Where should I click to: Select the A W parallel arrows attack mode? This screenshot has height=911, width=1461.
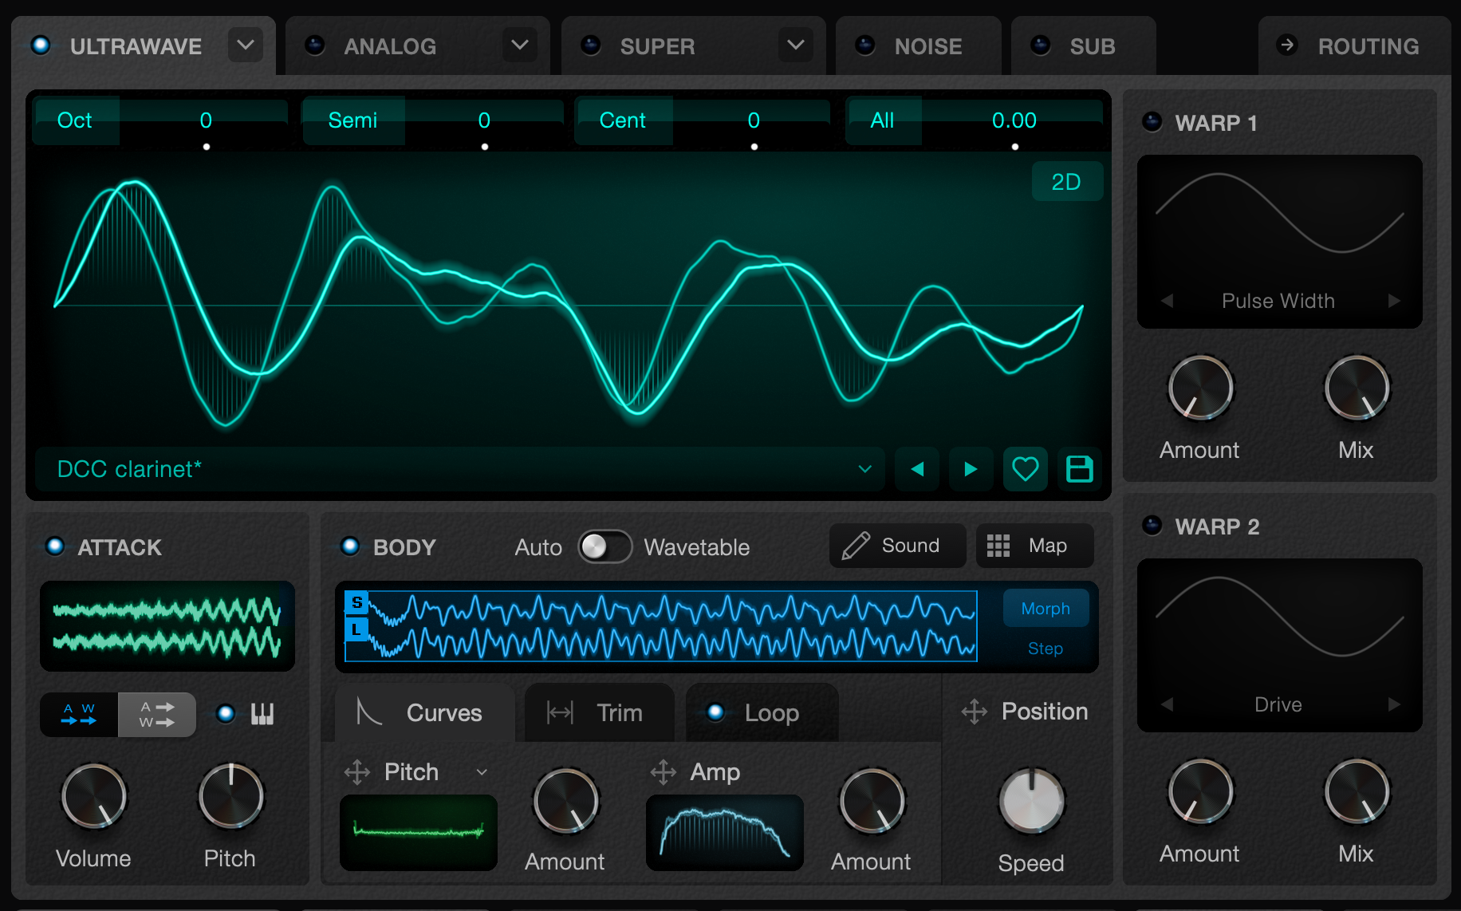(79, 714)
